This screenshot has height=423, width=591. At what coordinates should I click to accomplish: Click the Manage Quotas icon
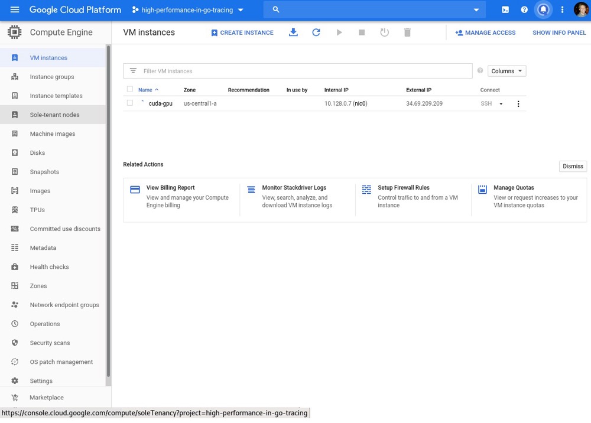pyautogui.click(x=482, y=189)
